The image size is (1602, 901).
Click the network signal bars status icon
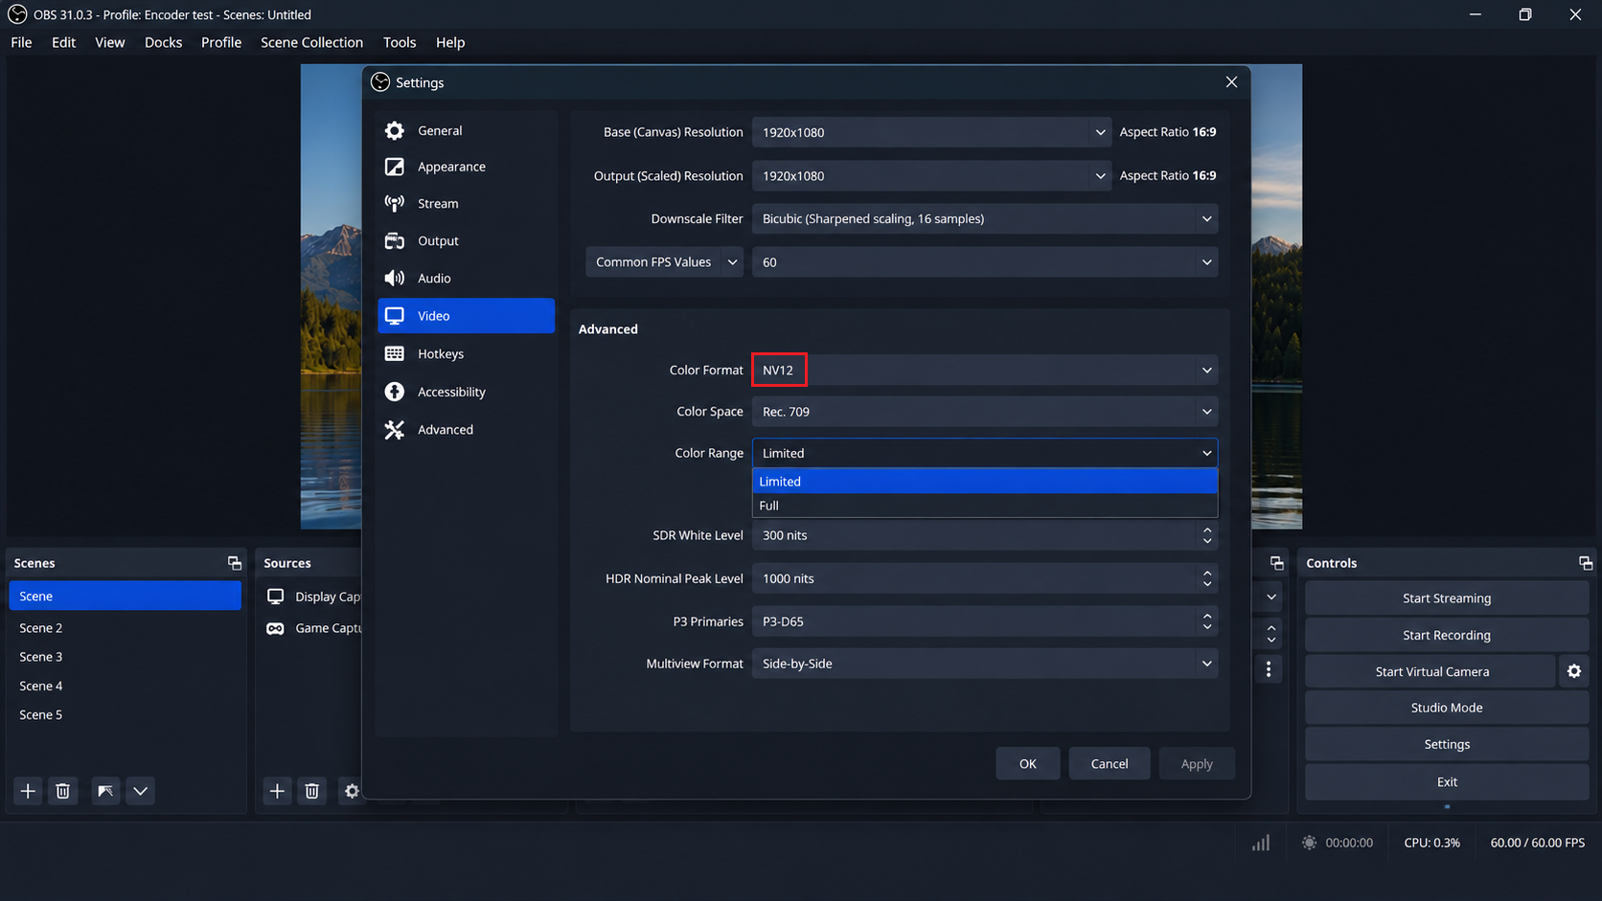click(x=1261, y=843)
